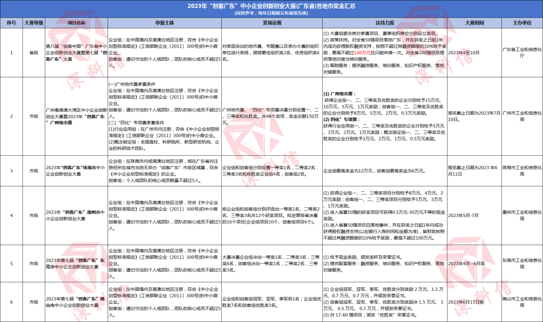543x322 pixels.
Task: Select the "市级" cell in the Huizhou row
Action: (x=34, y=216)
